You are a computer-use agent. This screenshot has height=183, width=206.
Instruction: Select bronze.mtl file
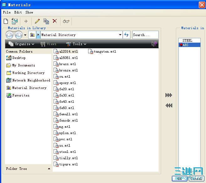point(66,71)
